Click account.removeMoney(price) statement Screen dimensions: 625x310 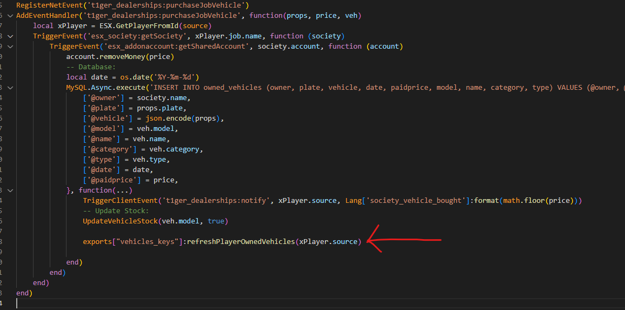(x=120, y=57)
